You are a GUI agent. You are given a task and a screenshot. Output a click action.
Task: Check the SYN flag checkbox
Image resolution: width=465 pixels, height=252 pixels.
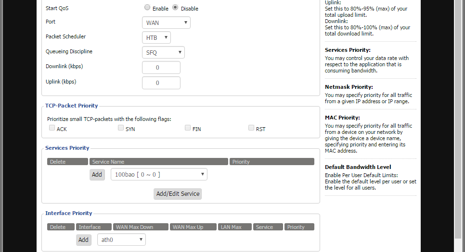[121, 128]
